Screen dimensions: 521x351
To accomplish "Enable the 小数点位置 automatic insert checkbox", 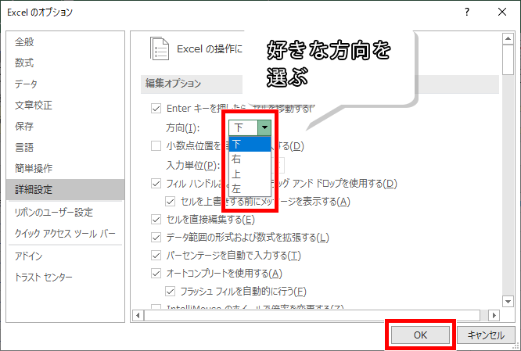I will [x=156, y=145].
